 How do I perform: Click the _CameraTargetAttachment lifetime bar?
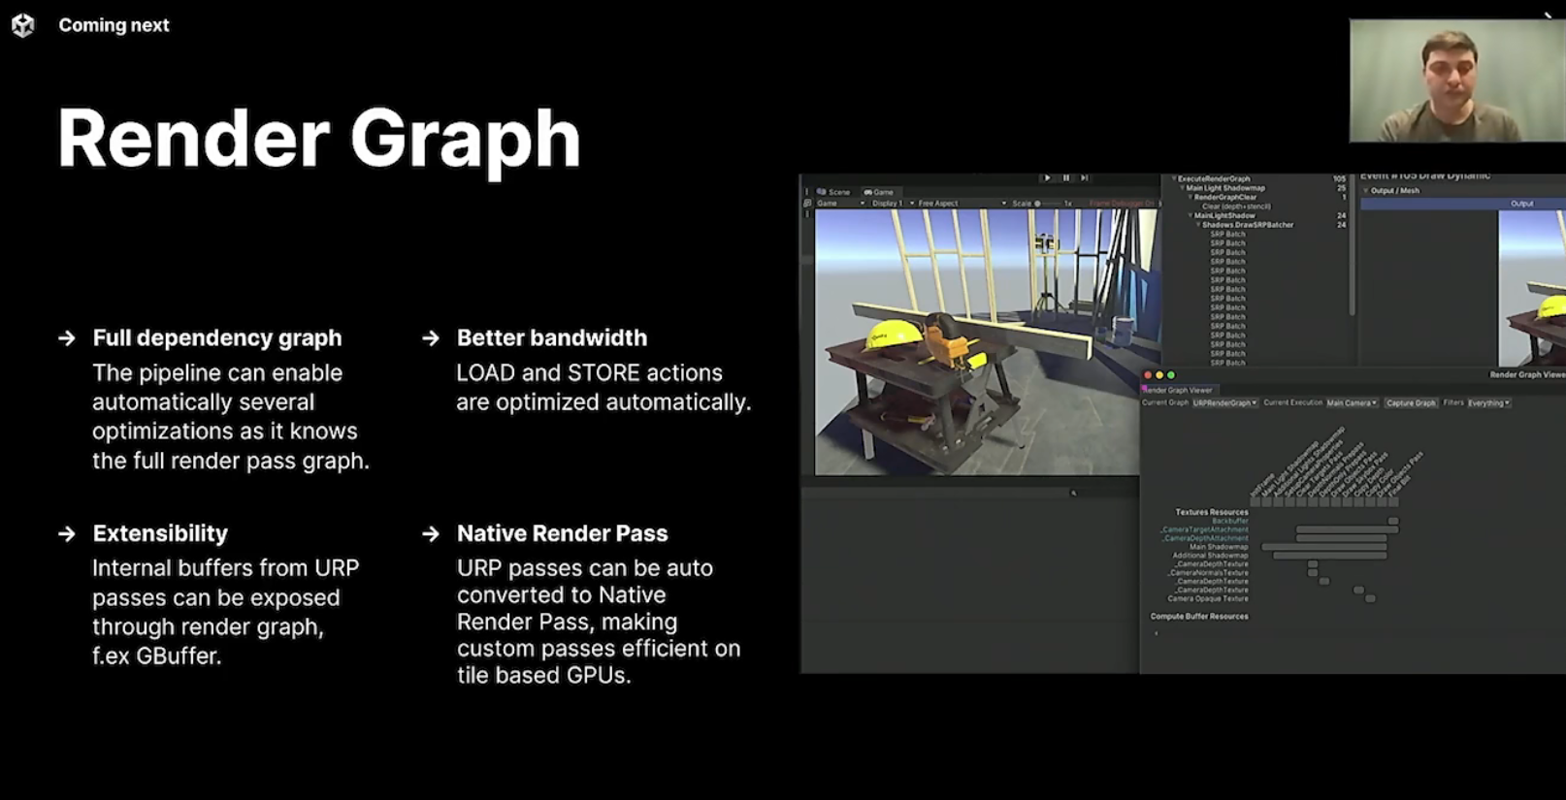pyautogui.click(x=1347, y=529)
